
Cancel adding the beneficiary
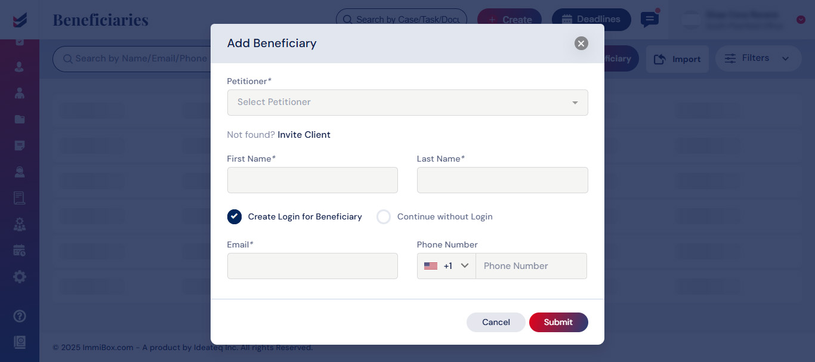click(496, 322)
